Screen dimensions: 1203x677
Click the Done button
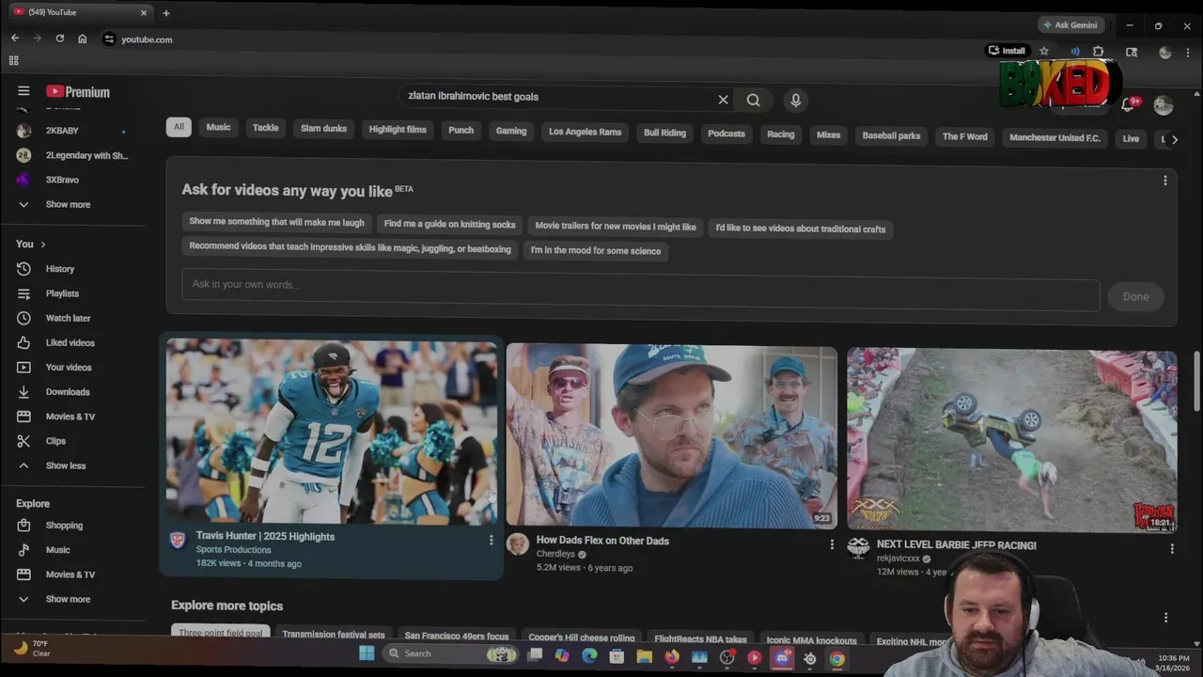(x=1135, y=297)
